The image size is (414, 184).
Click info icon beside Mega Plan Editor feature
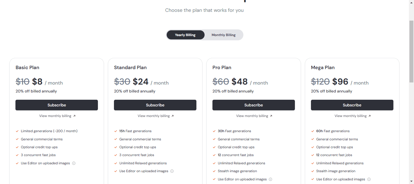[x=369, y=179]
